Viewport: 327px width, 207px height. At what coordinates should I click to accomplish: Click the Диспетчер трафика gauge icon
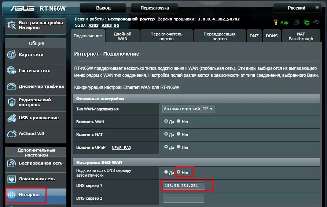11,86
